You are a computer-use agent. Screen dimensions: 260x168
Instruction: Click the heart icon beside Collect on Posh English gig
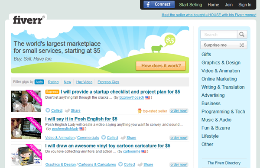coord(104,137)
